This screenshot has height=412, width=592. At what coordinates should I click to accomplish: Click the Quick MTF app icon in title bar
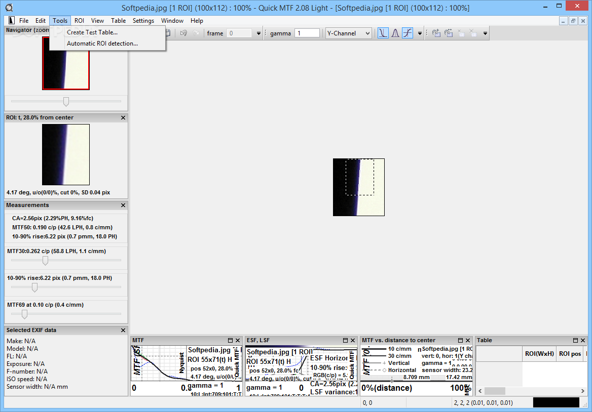9,8
